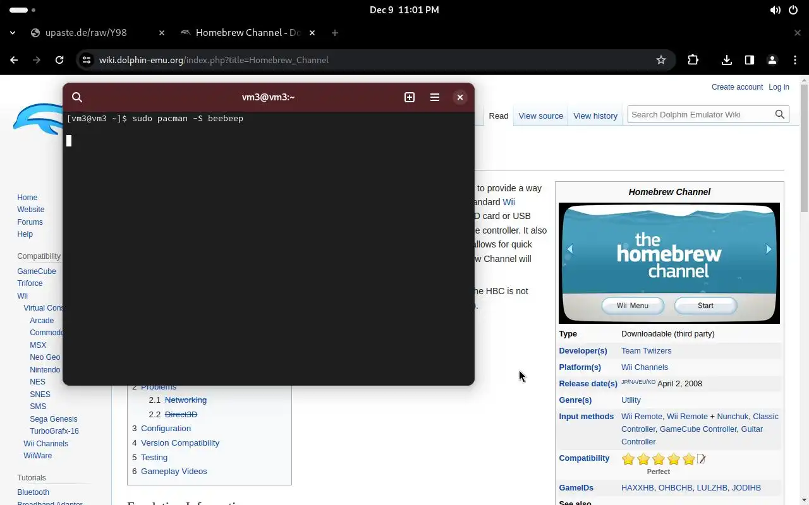Open a new browser tab
This screenshot has width=809, height=505.
coord(335,33)
